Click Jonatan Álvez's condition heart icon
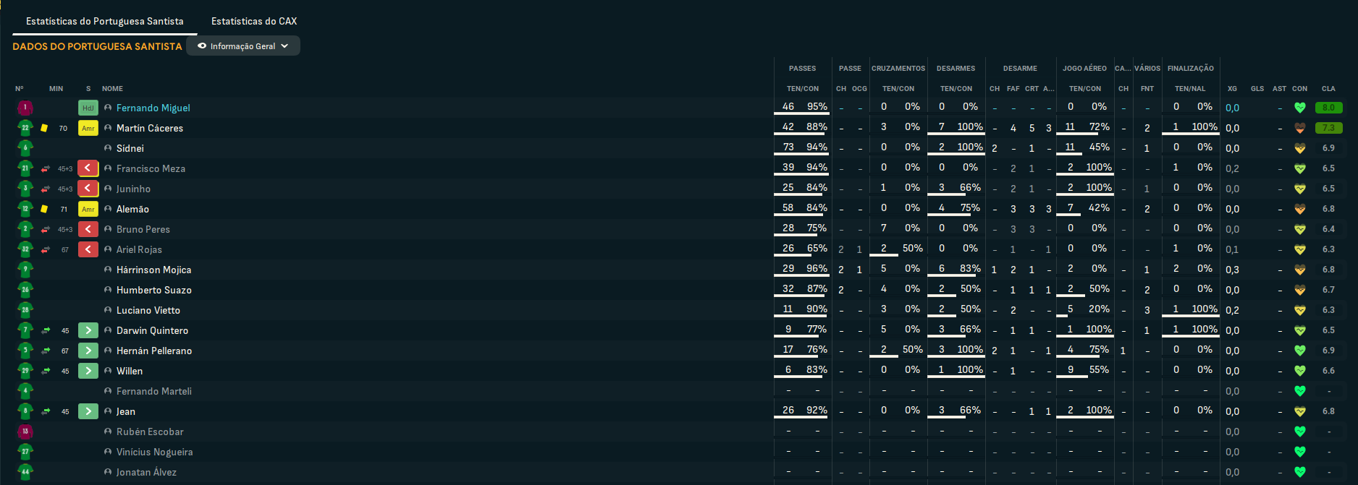 tap(1300, 472)
